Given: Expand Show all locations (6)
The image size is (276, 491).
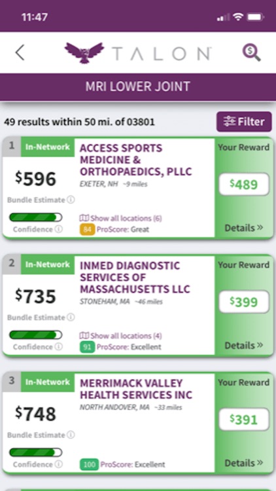Looking at the screenshot, I should (x=121, y=218).
